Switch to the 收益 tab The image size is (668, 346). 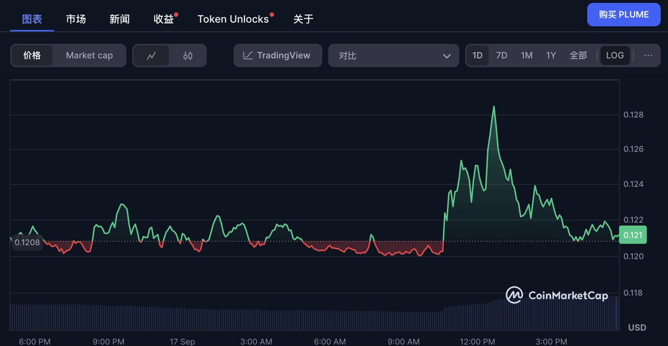pyautogui.click(x=164, y=19)
